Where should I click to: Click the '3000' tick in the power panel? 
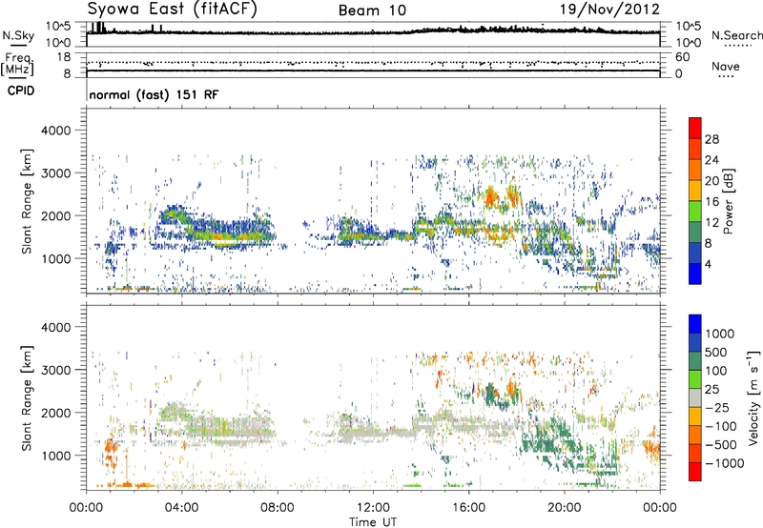click(55, 173)
